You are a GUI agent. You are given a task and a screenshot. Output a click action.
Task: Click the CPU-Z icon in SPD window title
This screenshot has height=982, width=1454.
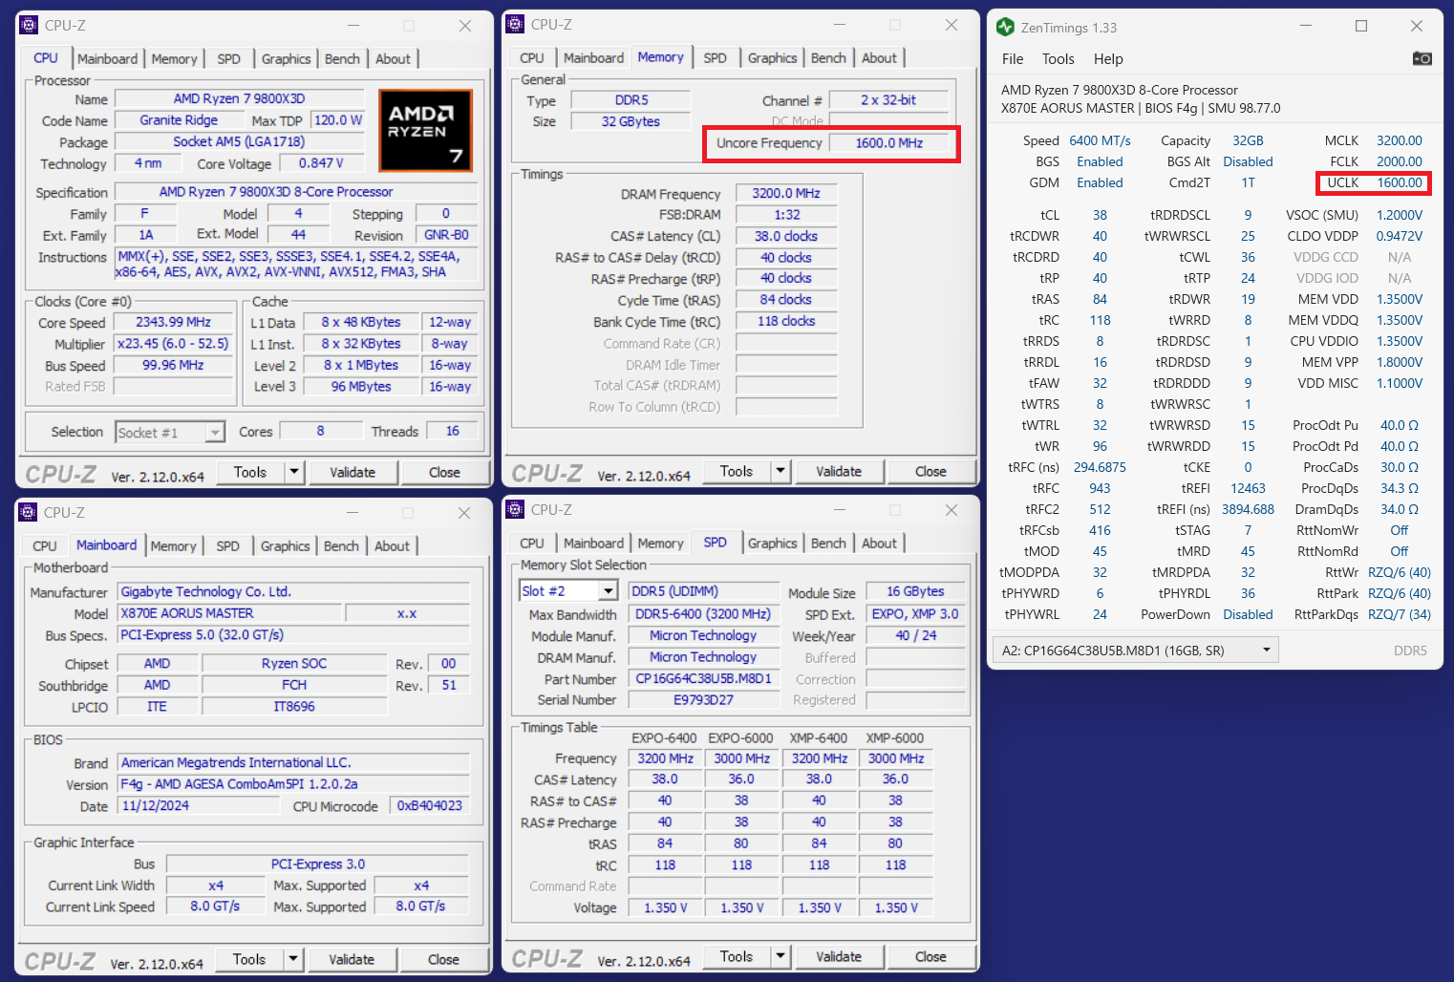[x=515, y=509]
